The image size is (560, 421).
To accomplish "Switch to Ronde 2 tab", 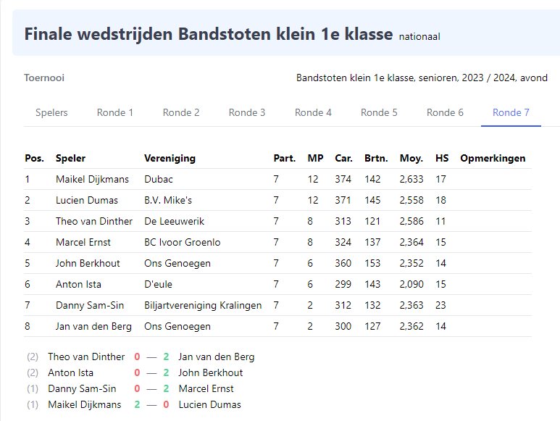I will (x=181, y=112).
